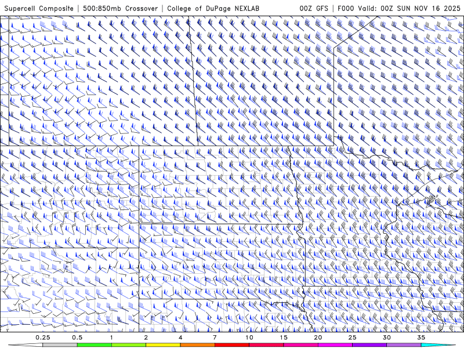Pick the lime segment between 1 and 2
Image resolution: width=464 pixels, height=348 pixels.
click(129, 345)
